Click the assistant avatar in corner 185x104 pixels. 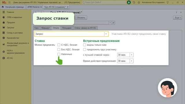168,88
